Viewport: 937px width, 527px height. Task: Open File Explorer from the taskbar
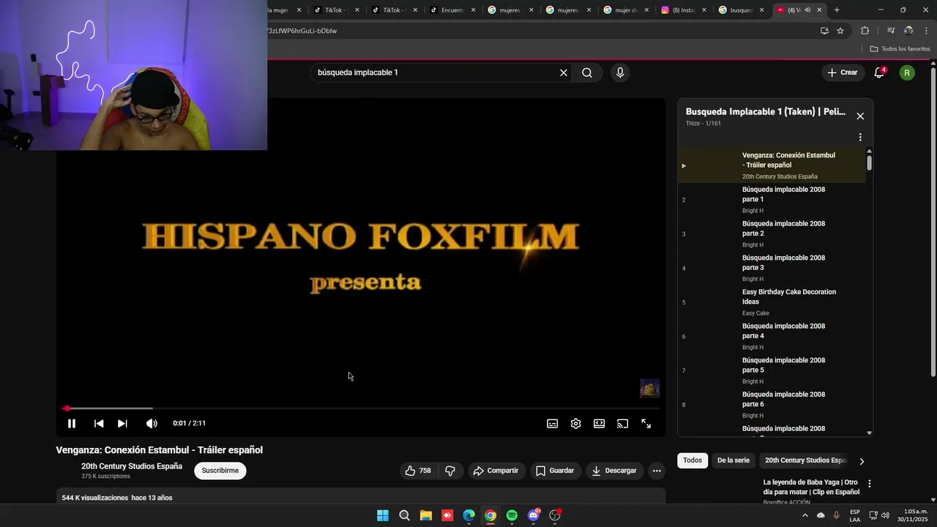[x=426, y=515]
